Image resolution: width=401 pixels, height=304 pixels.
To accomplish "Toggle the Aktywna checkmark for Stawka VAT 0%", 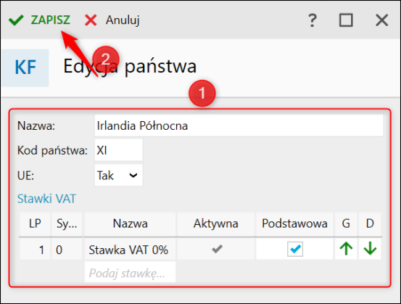I will [217, 249].
